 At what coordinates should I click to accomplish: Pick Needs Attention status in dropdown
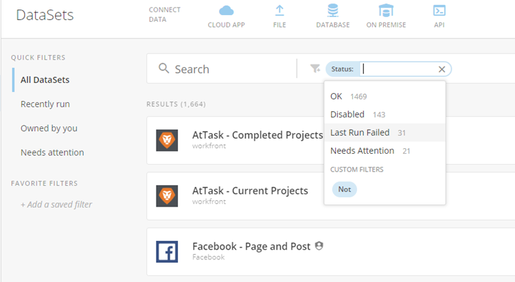[x=362, y=151]
